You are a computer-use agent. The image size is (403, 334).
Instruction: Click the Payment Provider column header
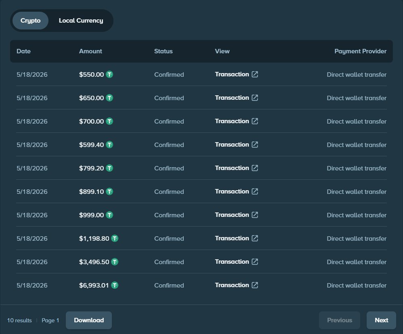coord(360,51)
